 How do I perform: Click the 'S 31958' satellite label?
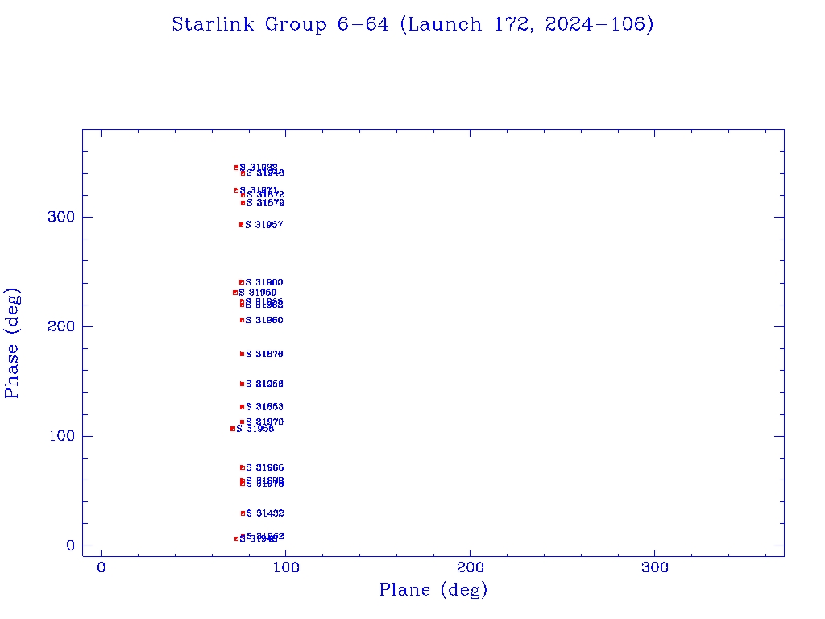264,384
